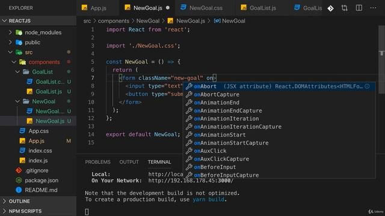385x216 pixels.
Task: Select the onAuxClickCapture suggestion
Action: [279, 159]
